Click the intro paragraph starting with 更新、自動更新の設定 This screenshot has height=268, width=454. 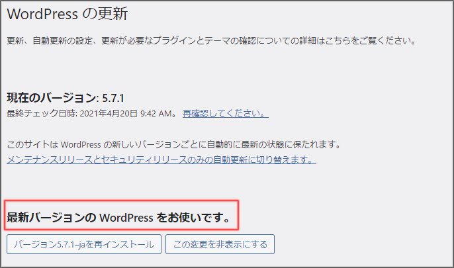point(210,41)
